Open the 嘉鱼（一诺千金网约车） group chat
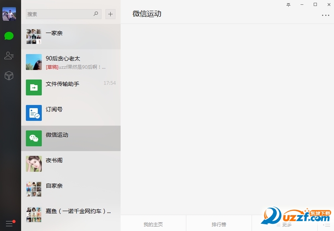The width and height of the screenshot is (334, 231). 71,215
